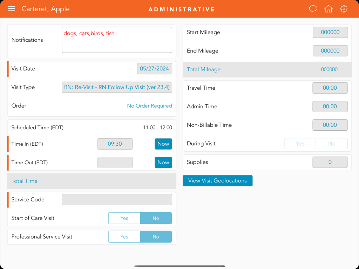Open the Visit Date picker

(x=154, y=69)
